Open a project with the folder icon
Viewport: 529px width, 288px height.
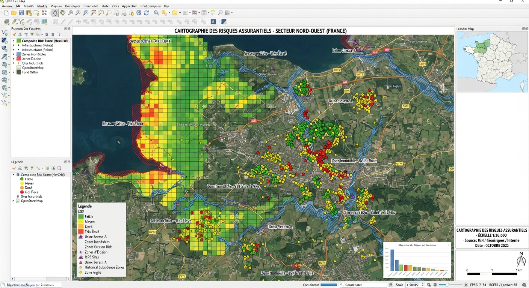[x=14, y=13]
